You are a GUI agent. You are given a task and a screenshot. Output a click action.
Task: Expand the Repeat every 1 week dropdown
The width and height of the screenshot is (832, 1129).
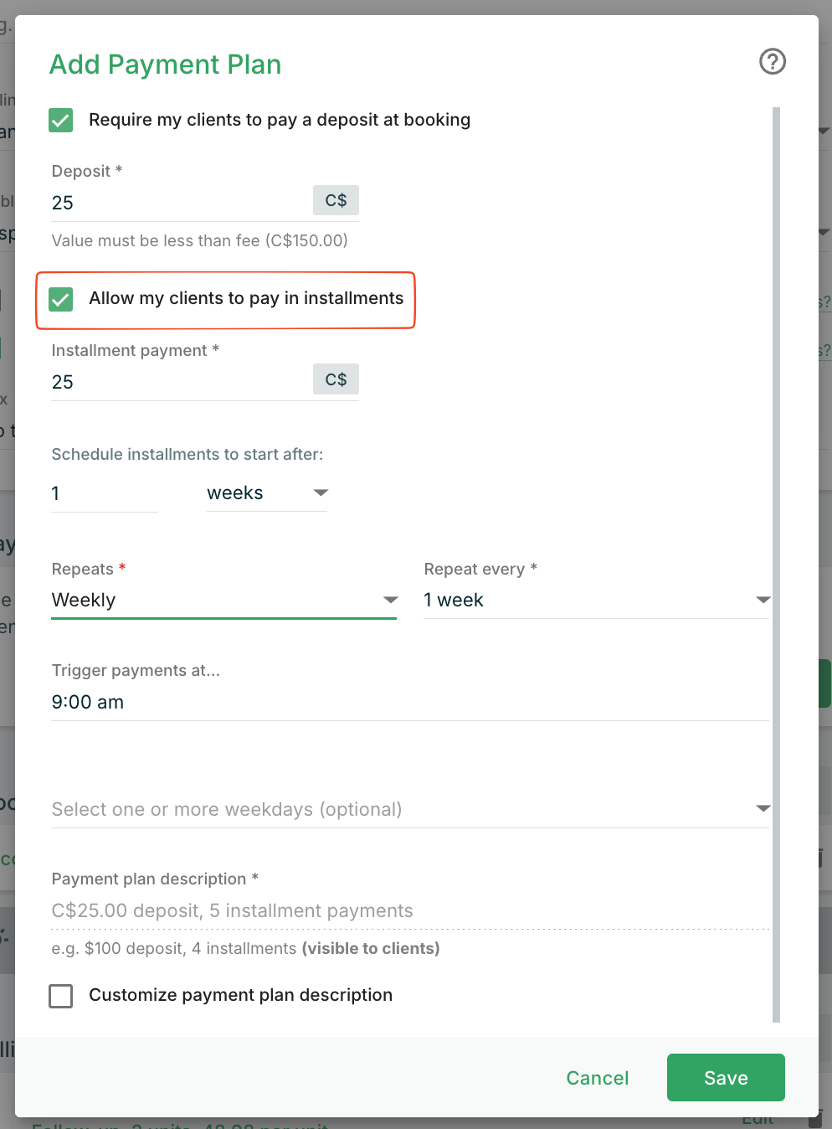click(x=596, y=600)
